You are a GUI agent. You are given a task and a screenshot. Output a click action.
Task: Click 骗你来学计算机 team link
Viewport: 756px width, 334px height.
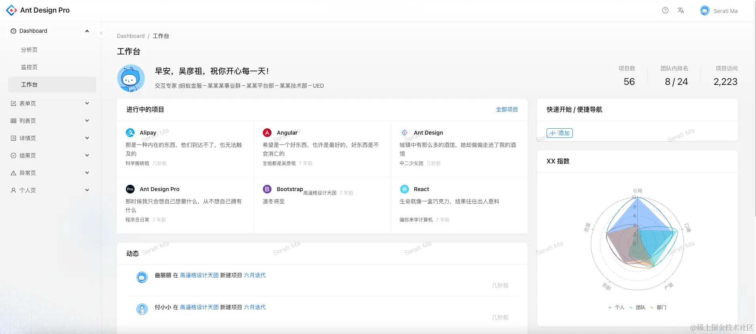416,220
